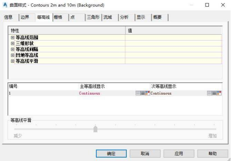The width and height of the screenshot is (231, 161).
Task: Switch to the 信息 tab
Action: click(x=11, y=17)
